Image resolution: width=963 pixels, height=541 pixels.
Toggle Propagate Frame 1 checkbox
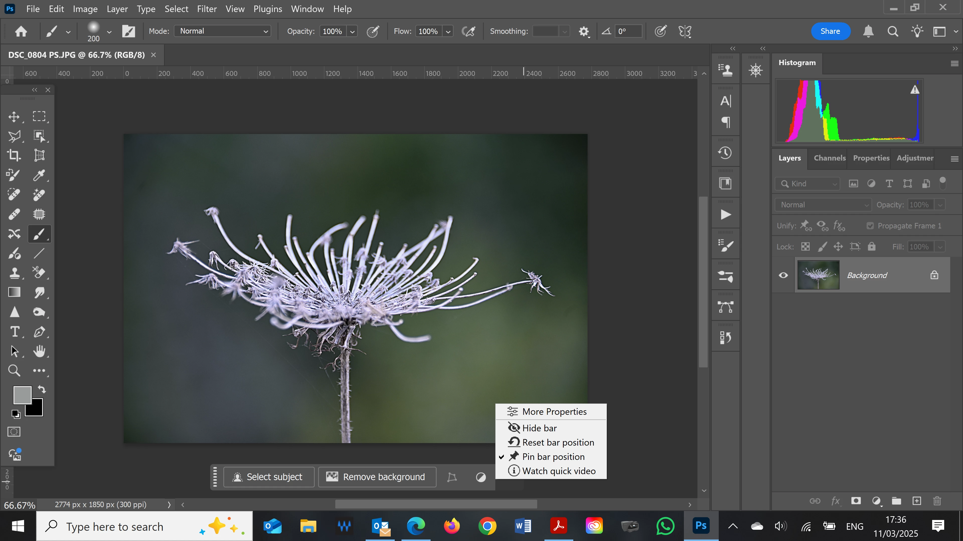click(x=870, y=226)
